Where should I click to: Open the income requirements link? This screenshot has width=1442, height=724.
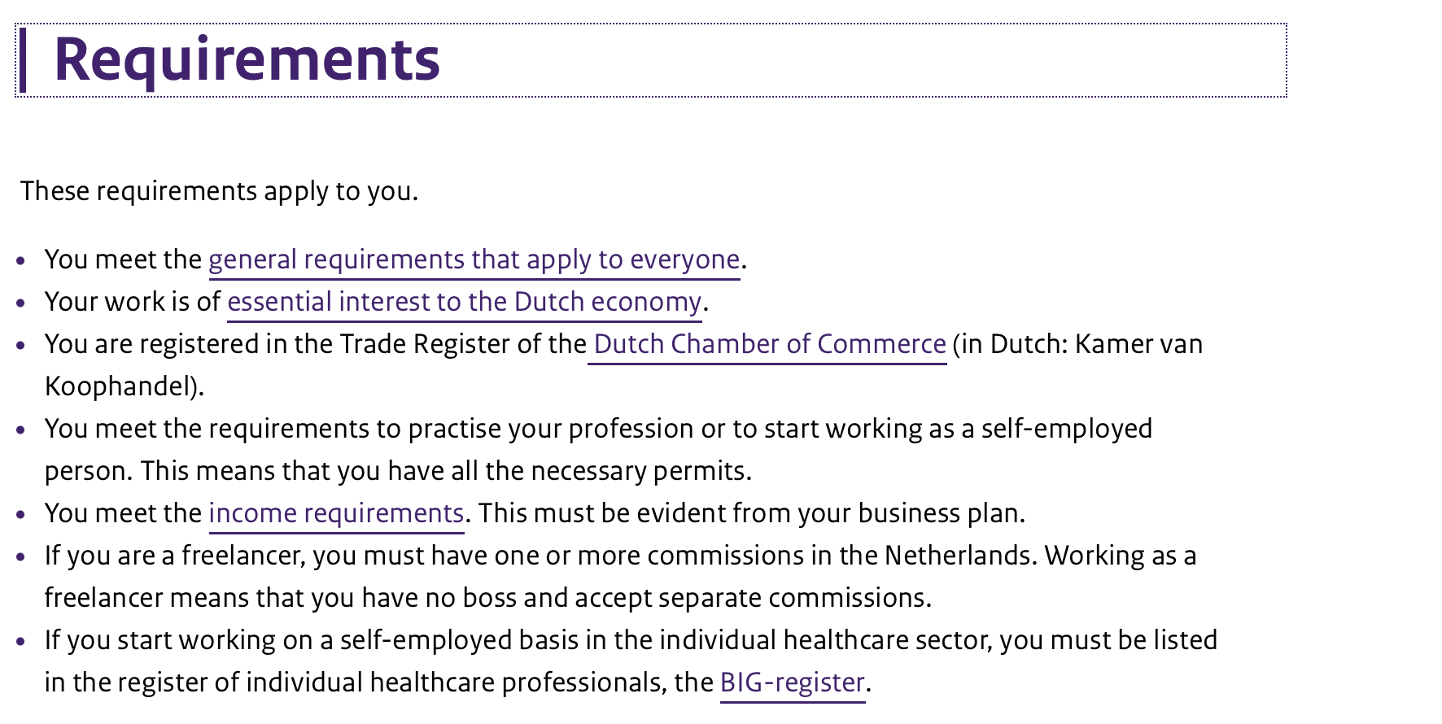click(336, 513)
